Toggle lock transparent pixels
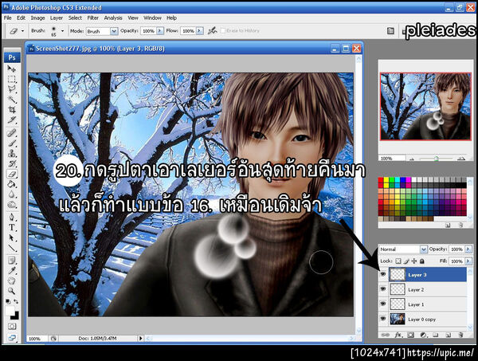 tap(398, 261)
